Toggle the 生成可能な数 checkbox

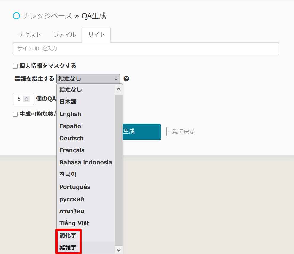(15, 114)
